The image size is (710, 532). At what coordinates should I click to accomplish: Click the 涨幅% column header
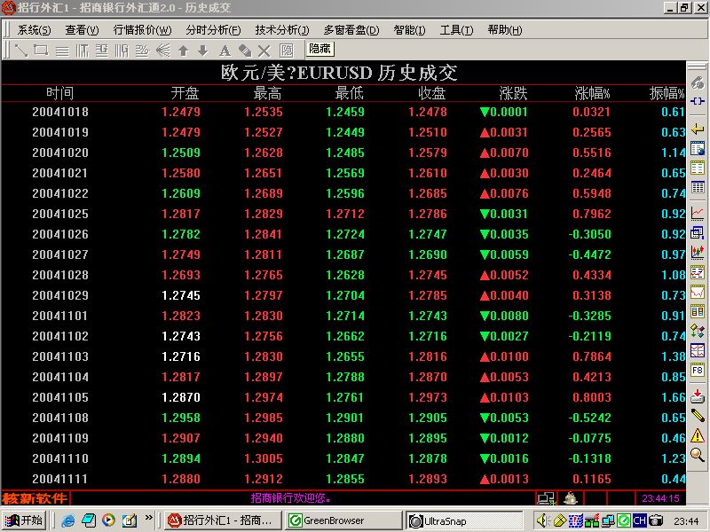tap(592, 93)
